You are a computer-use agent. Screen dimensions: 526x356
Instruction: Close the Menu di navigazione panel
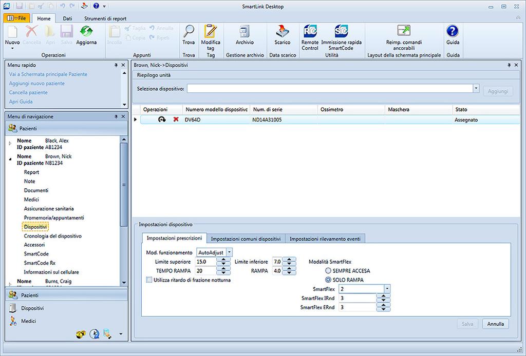click(x=123, y=116)
